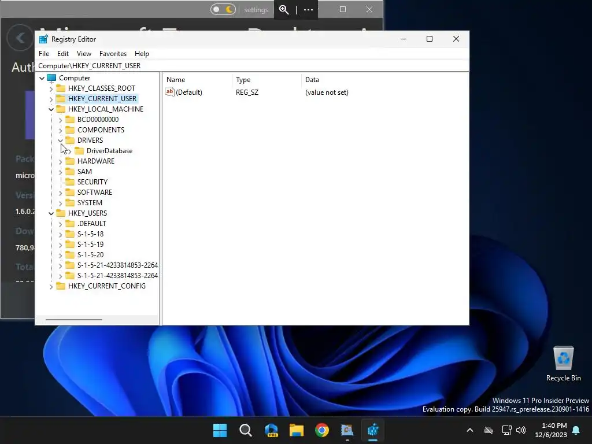The height and width of the screenshot is (444, 592).
Task: Launch Google Chrome from taskbar
Action: pyautogui.click(x=322, y=430)
